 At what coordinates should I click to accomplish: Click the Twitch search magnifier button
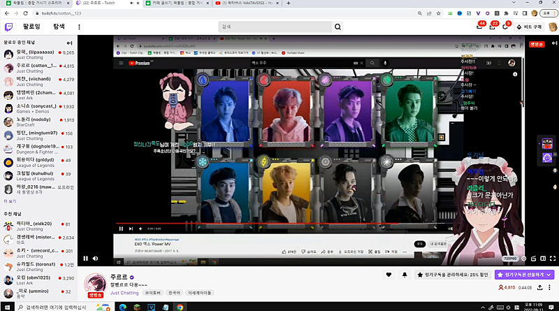click(337, 27)
